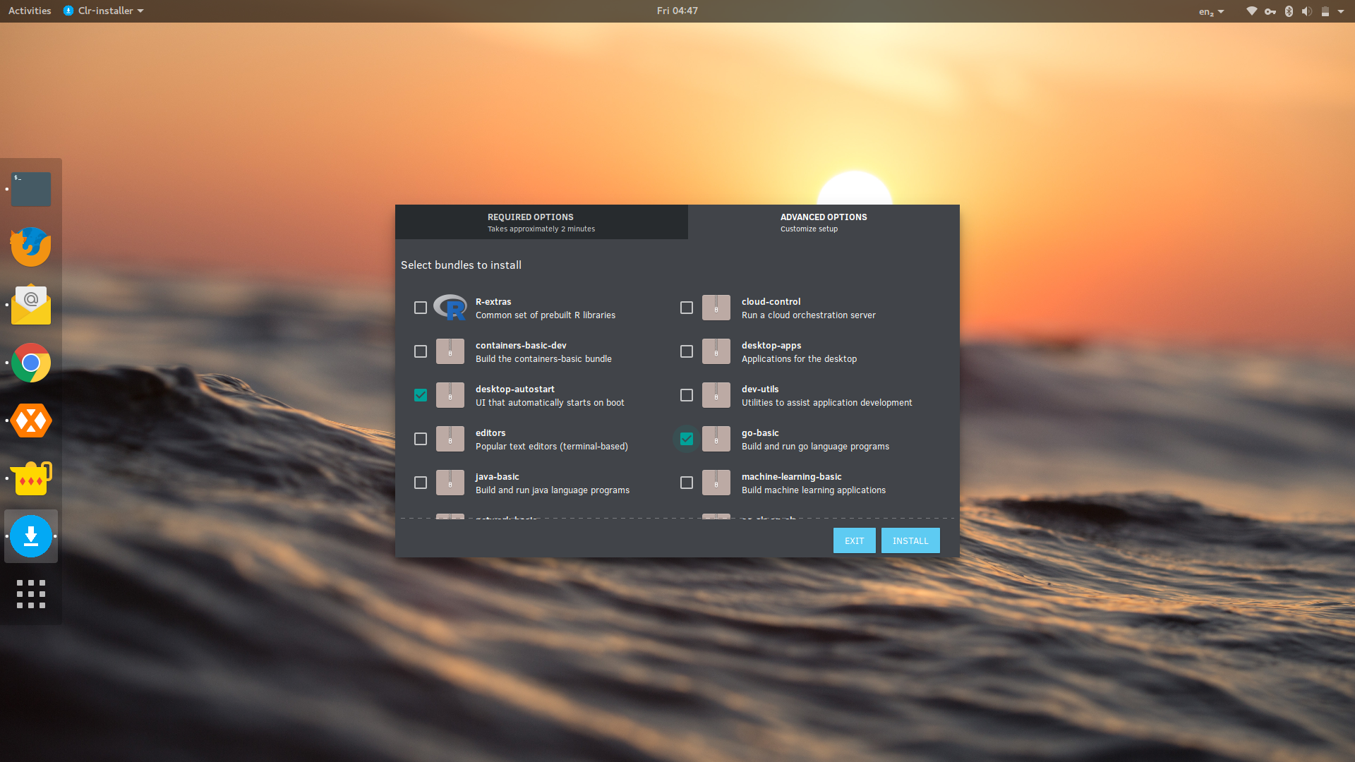
Task: Click 'Popular text editors (terminal-based)' text
Action: 552,447
